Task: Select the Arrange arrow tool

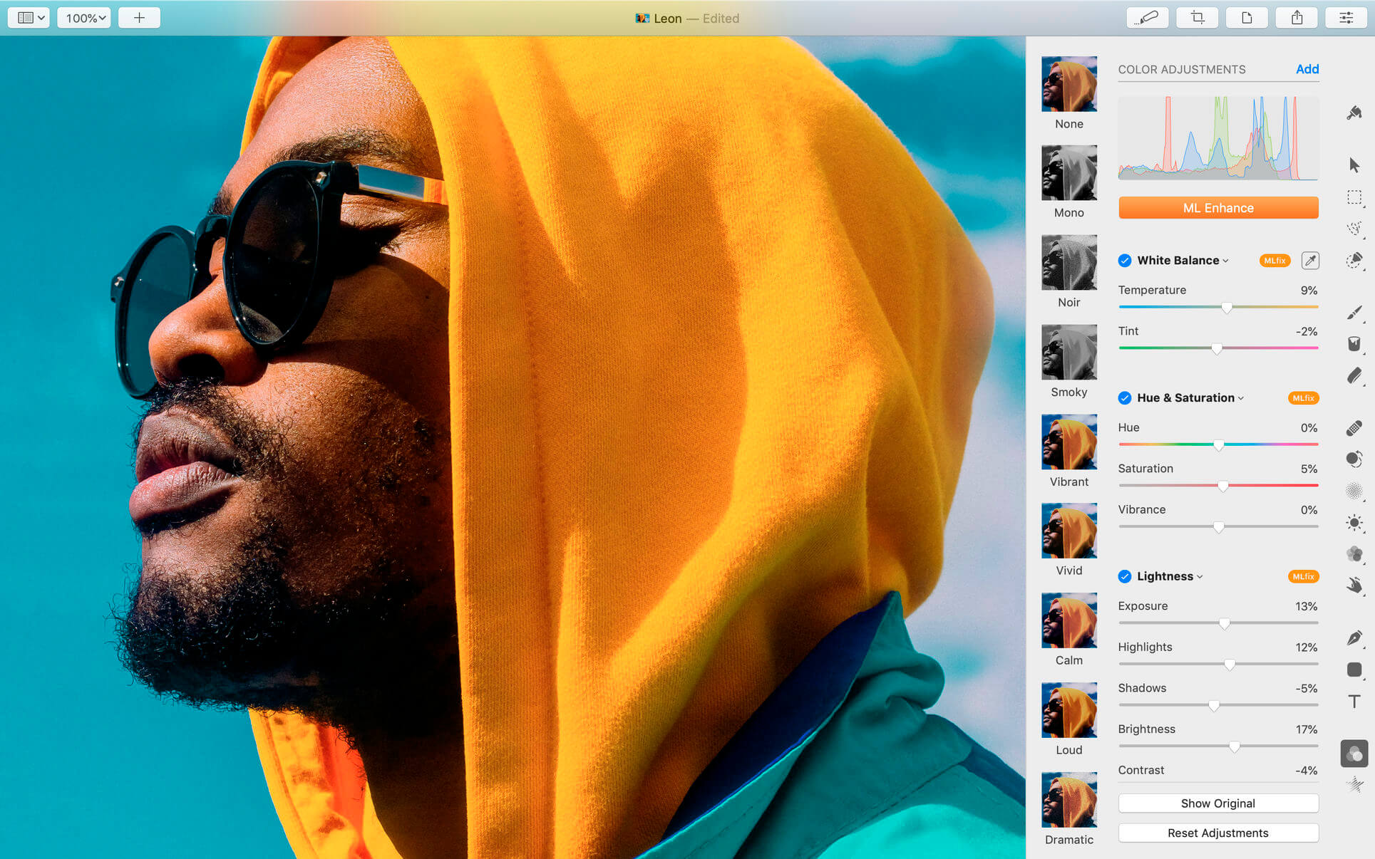Action: click(1354, 165)
